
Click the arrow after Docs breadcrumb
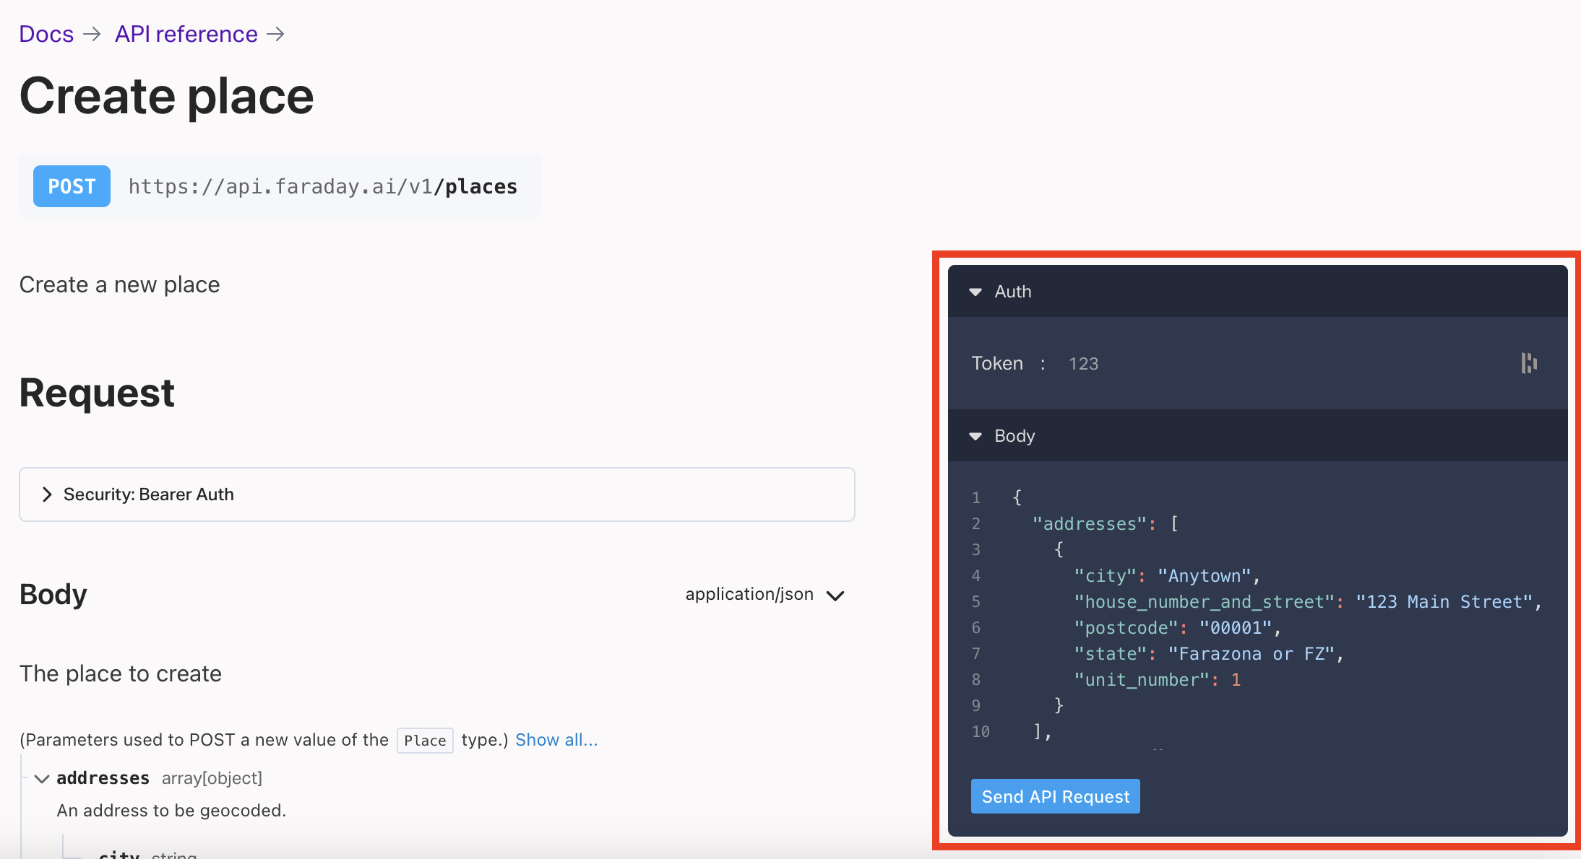click(92, 34)
